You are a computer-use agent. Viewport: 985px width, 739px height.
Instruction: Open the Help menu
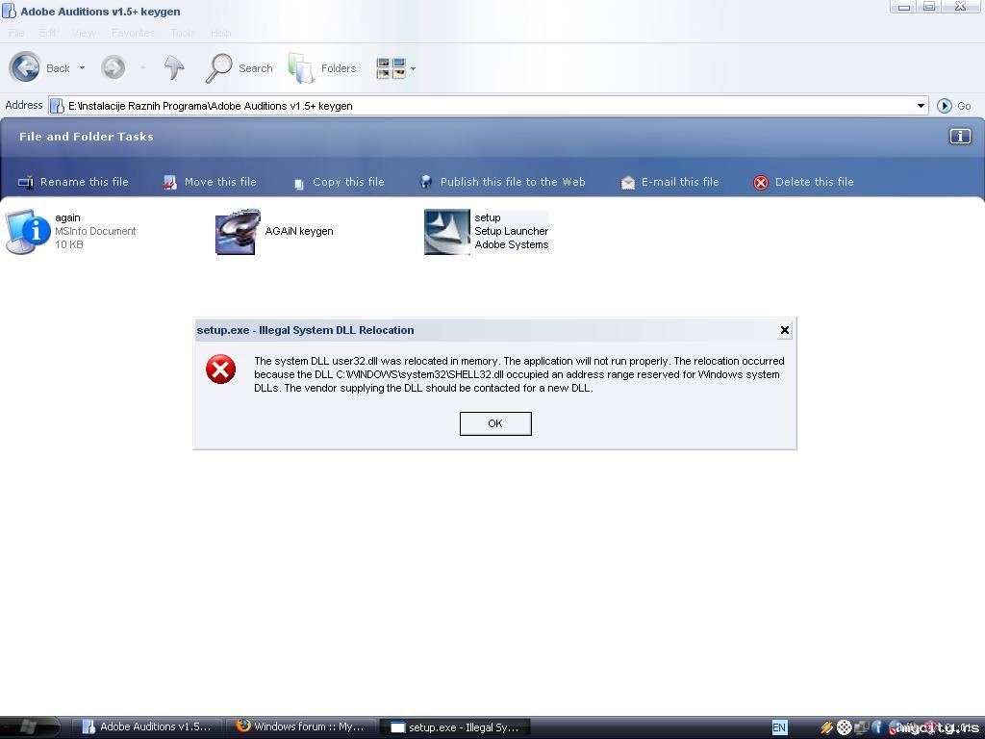pyautogui.click(x=220, y=33)
